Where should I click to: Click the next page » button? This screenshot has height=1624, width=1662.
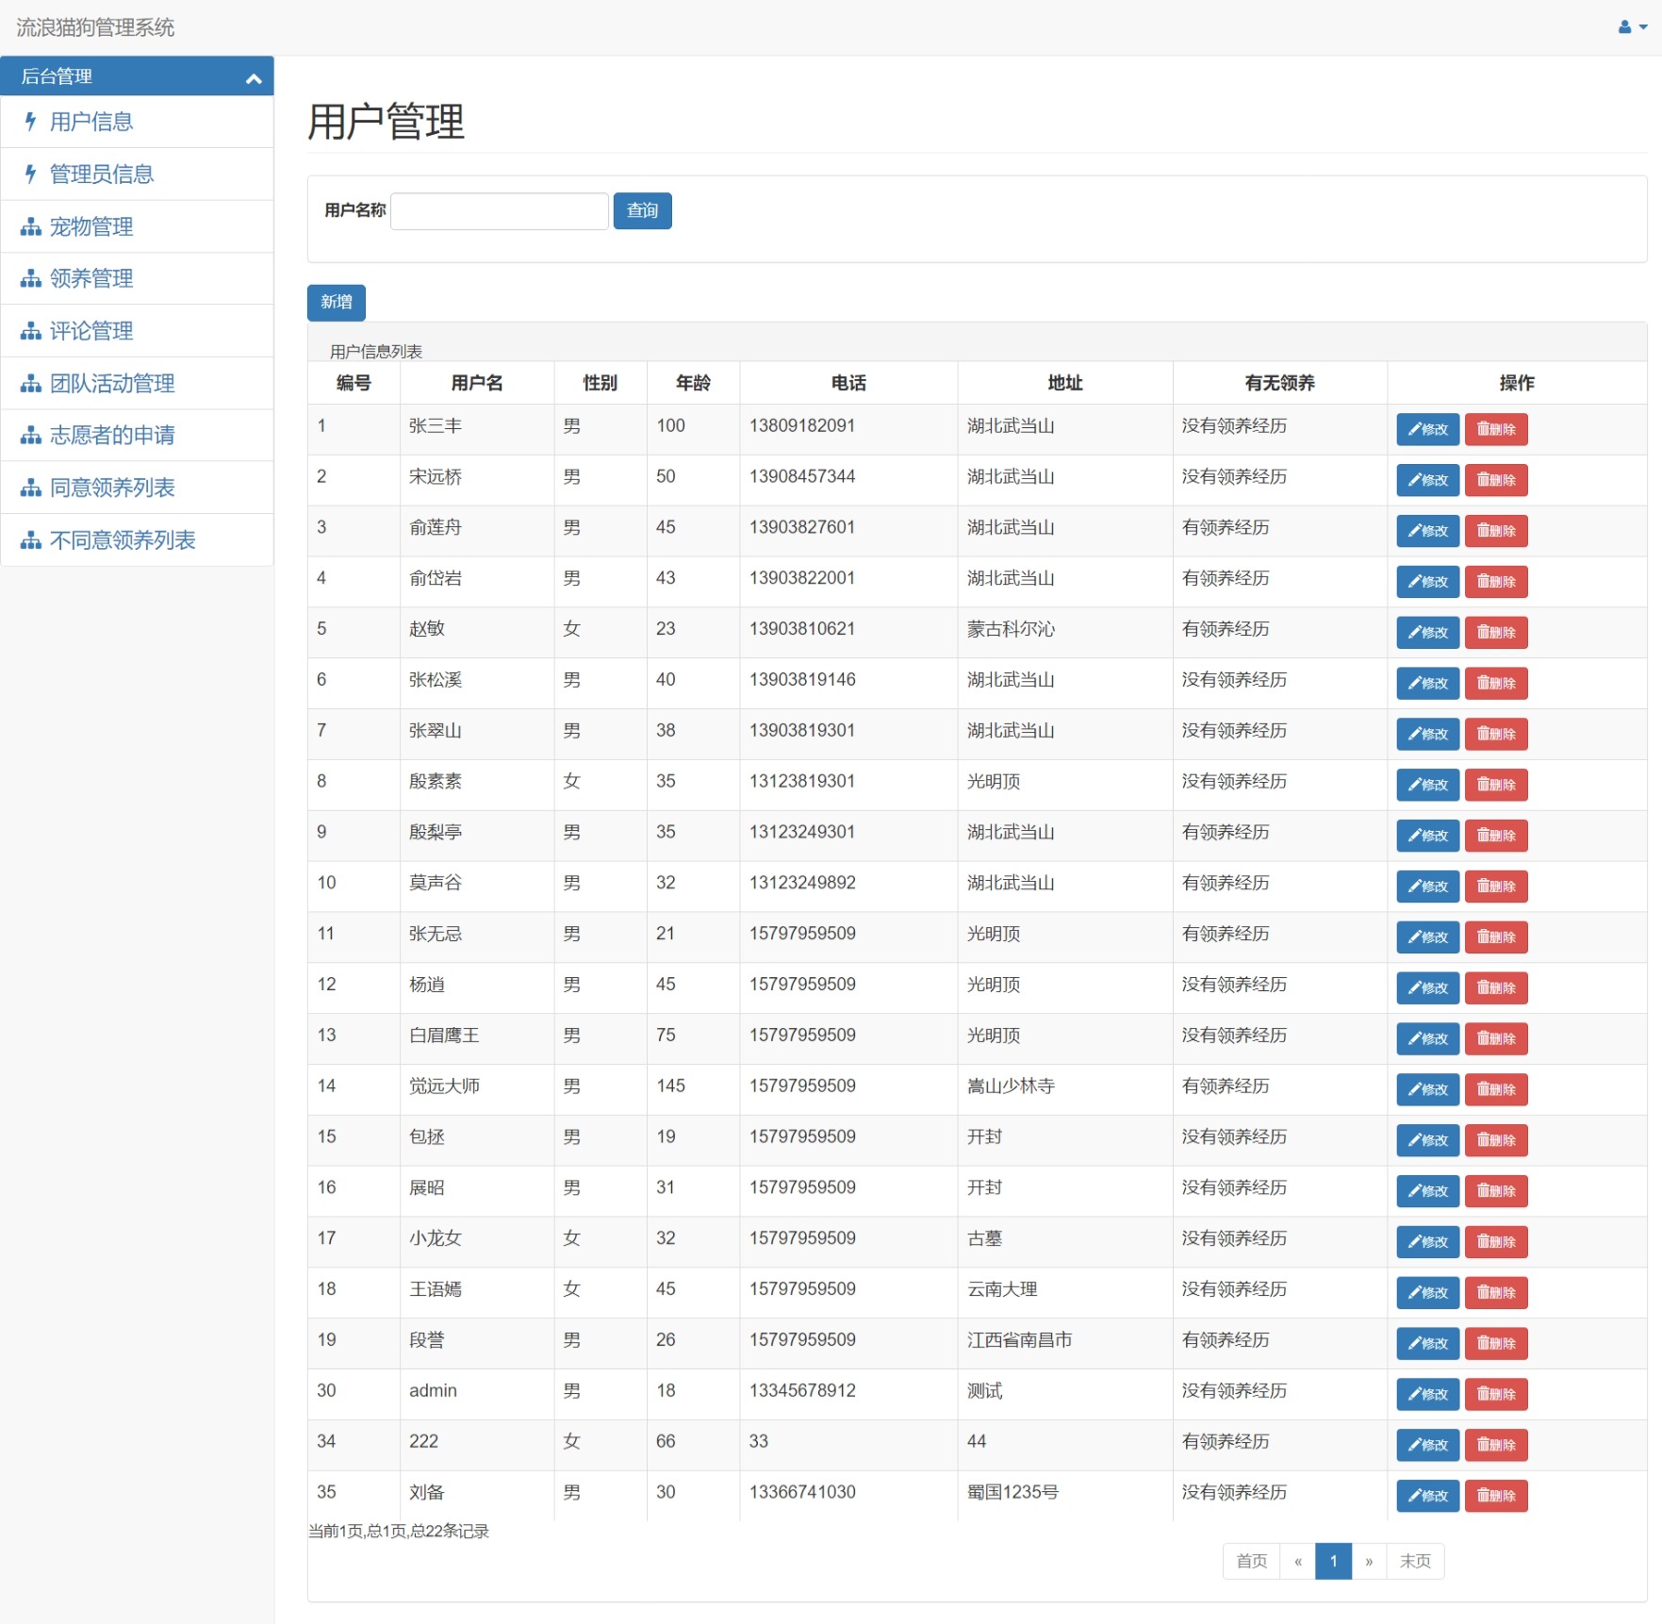(1369, 1562)
